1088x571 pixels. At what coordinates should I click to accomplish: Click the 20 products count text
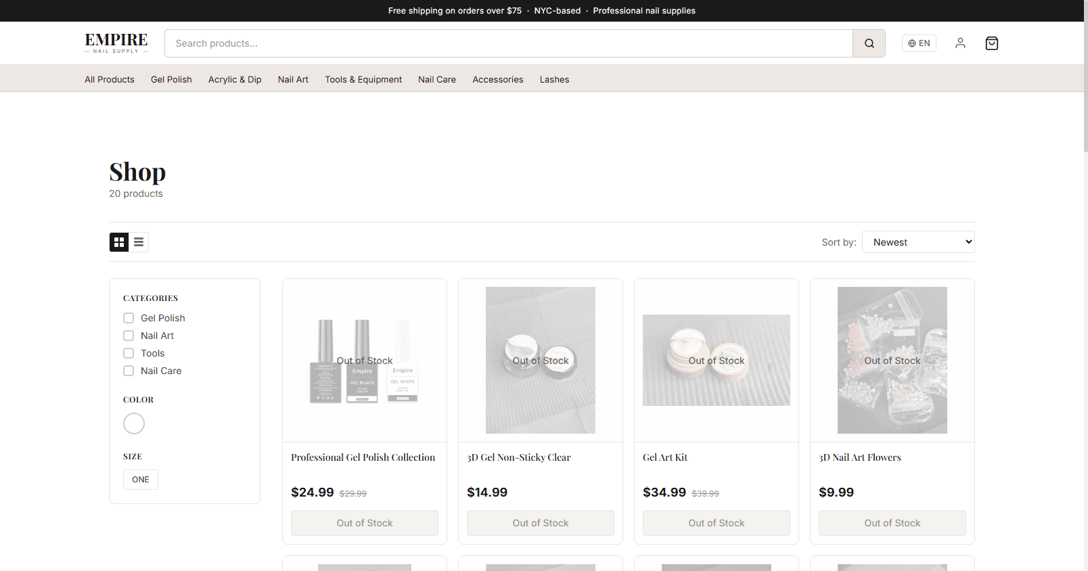click(x=136, y=193)
